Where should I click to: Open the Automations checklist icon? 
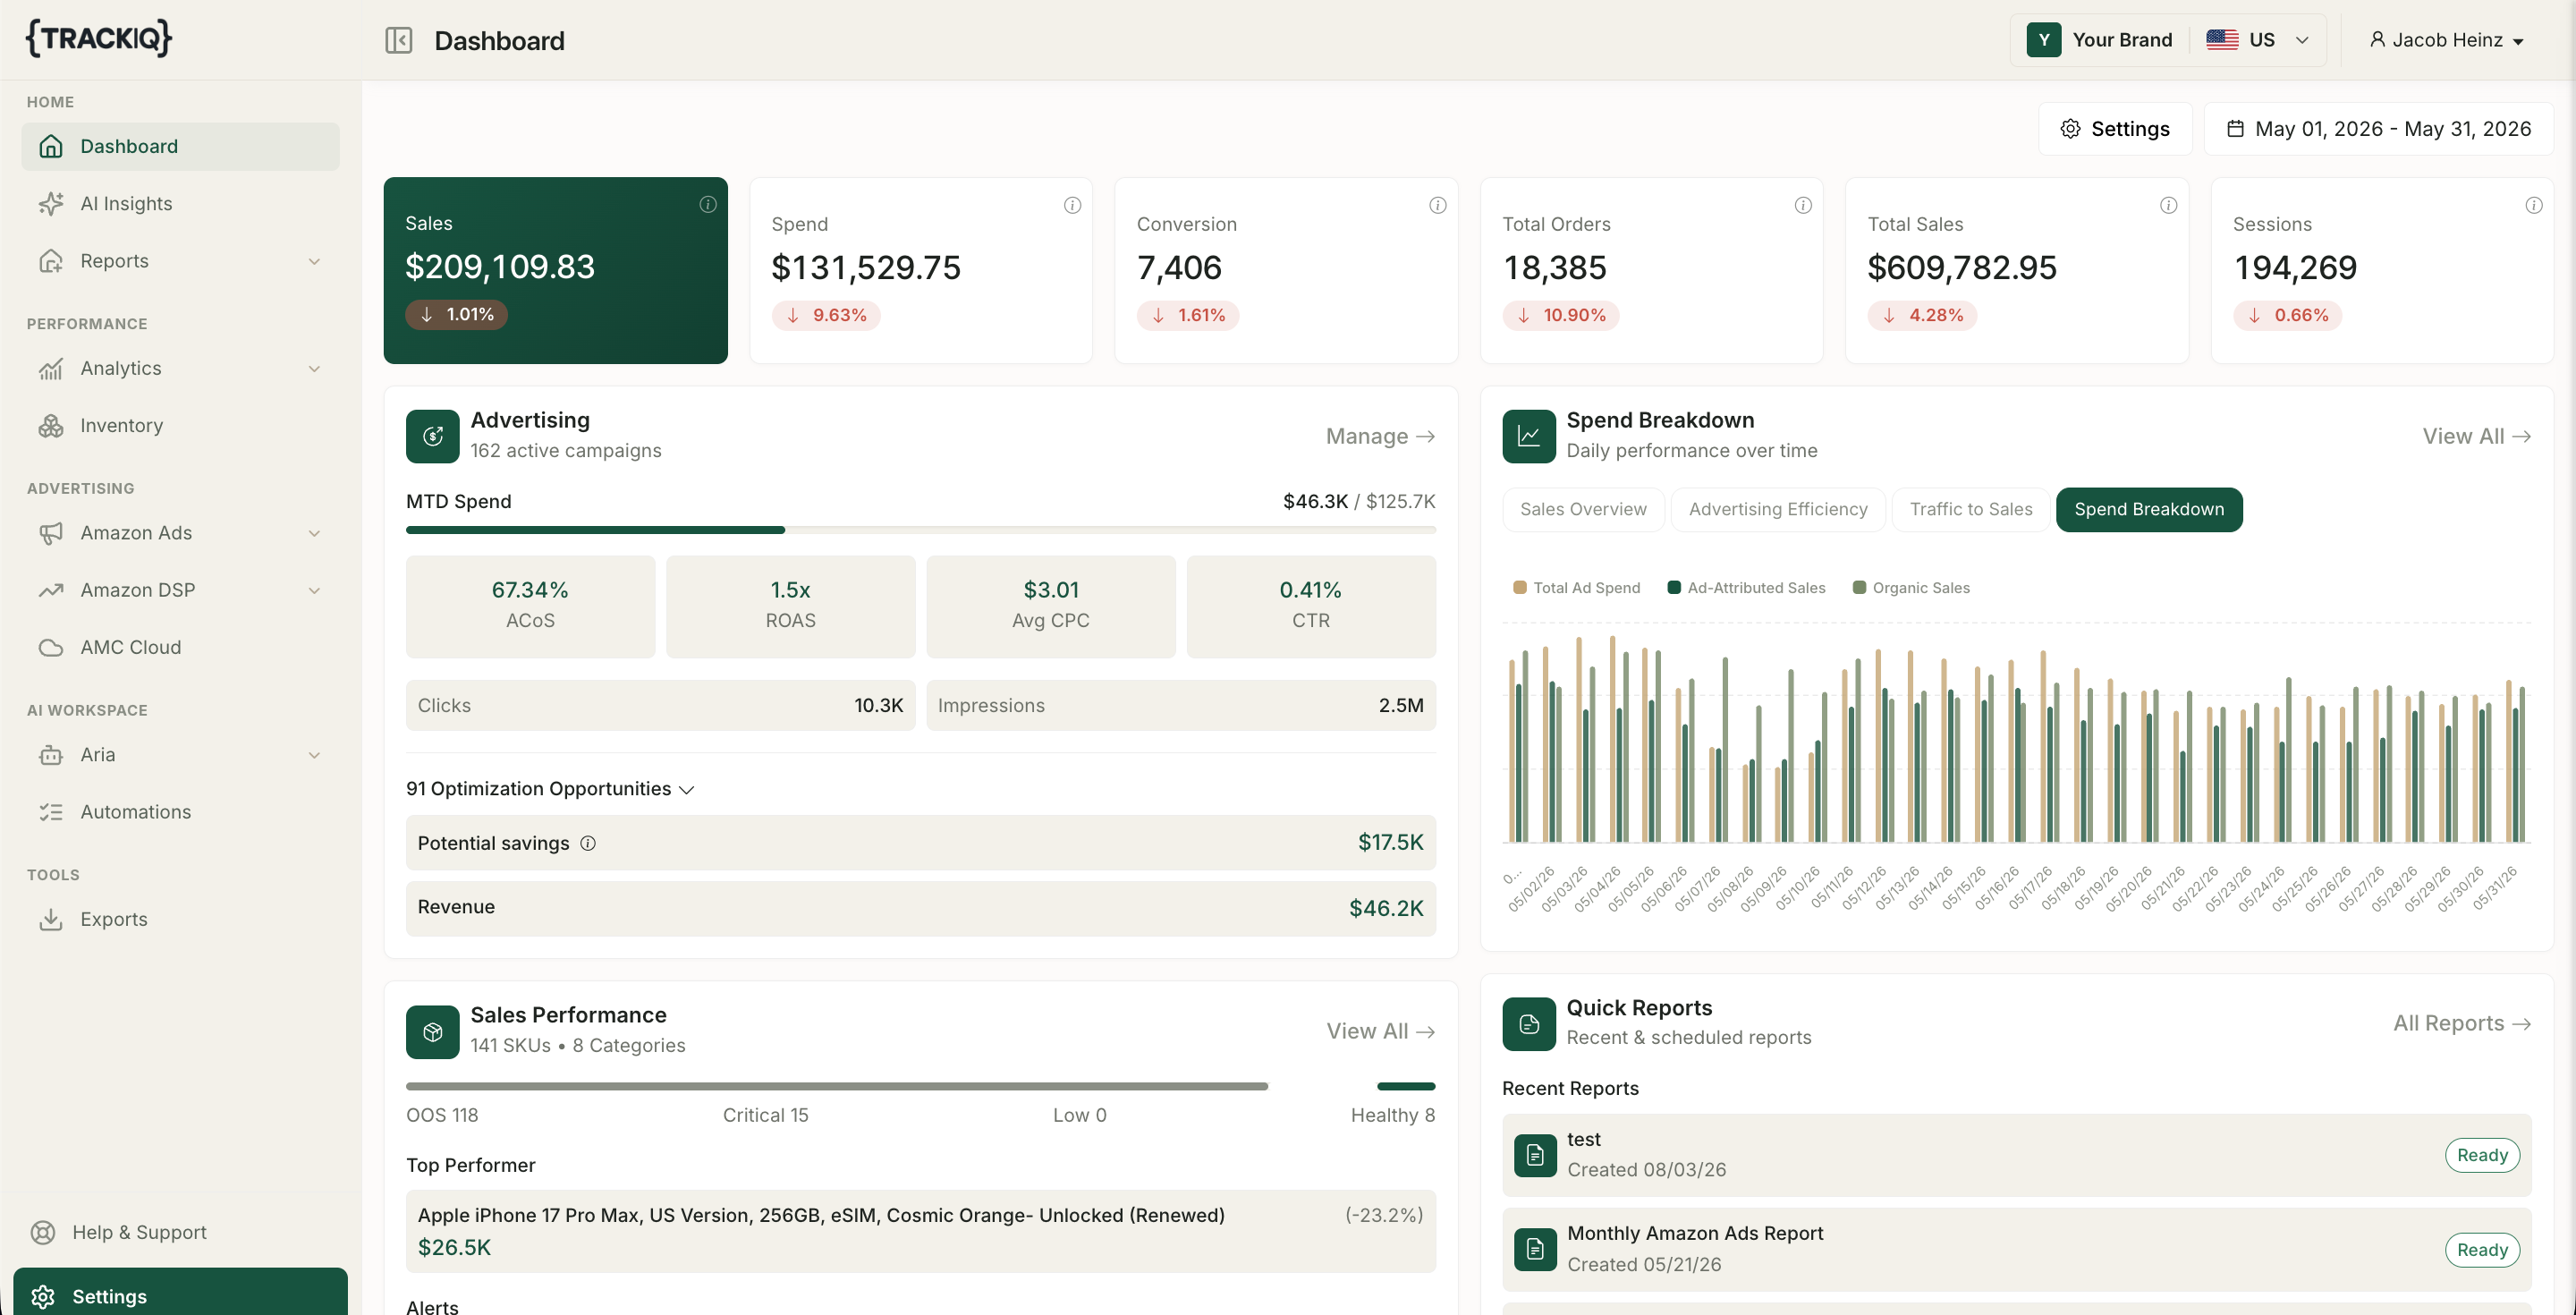point(51,812)
